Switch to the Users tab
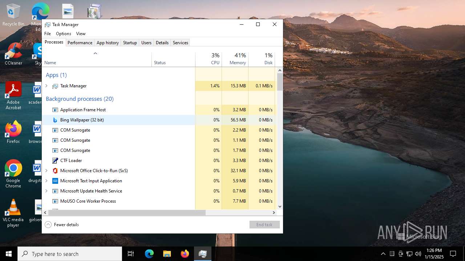Image resolution: width=465 pixels, height=261 pixels. (x=146, y=43)
